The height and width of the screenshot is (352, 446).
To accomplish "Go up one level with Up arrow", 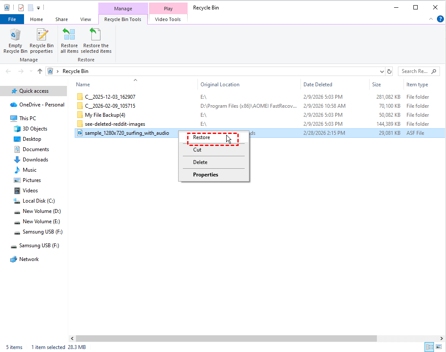I will 40,71.
